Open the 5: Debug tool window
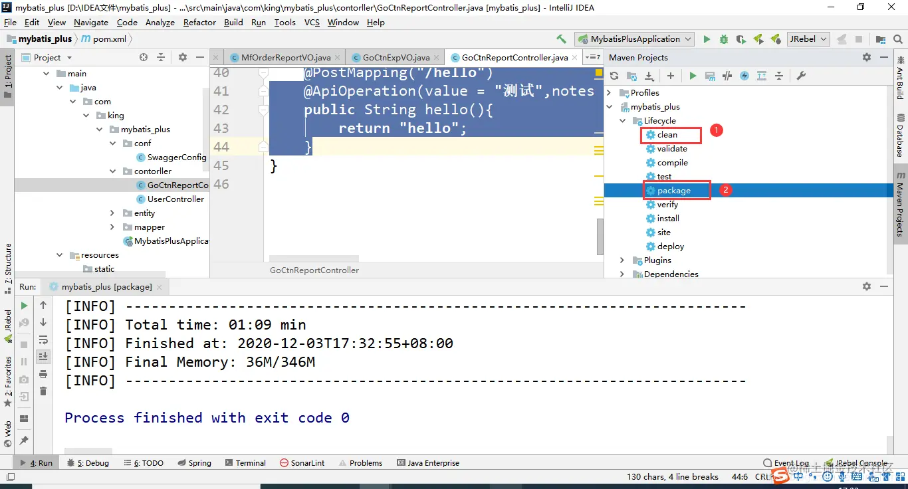Viewport: 908px width, 489px height. pyautogui.click(x=88, y=463)
